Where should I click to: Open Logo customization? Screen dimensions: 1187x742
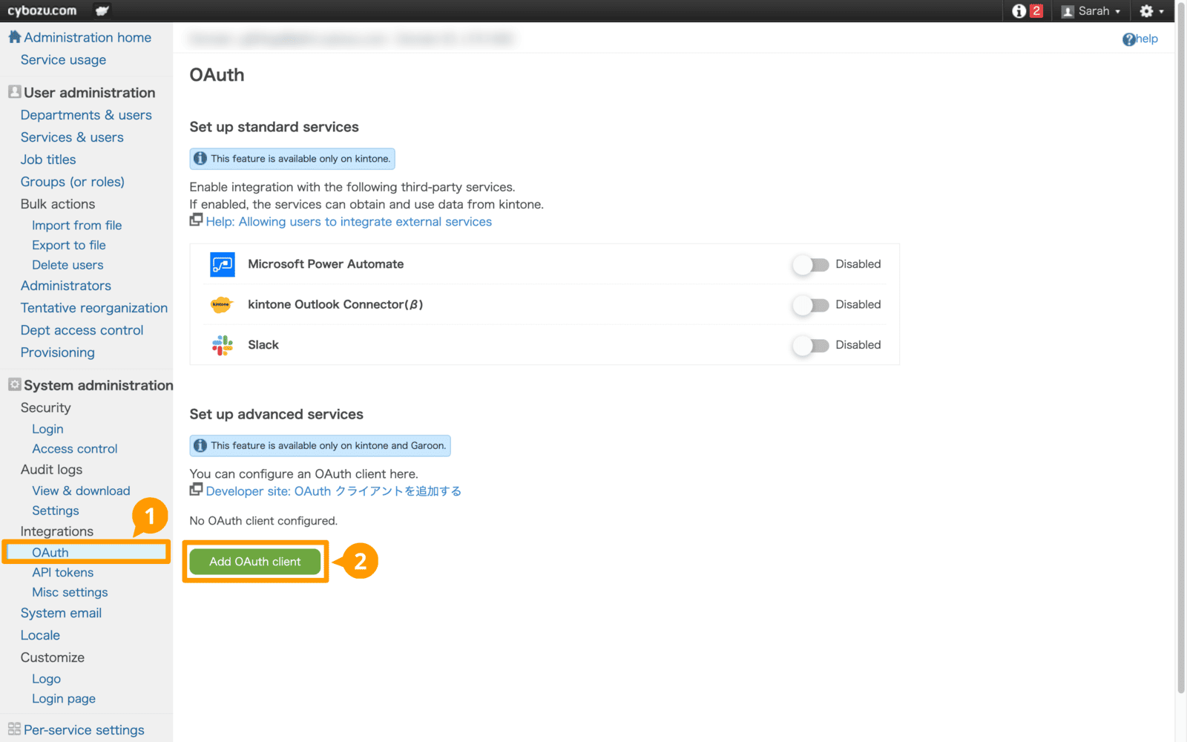[x=46, y=679]
